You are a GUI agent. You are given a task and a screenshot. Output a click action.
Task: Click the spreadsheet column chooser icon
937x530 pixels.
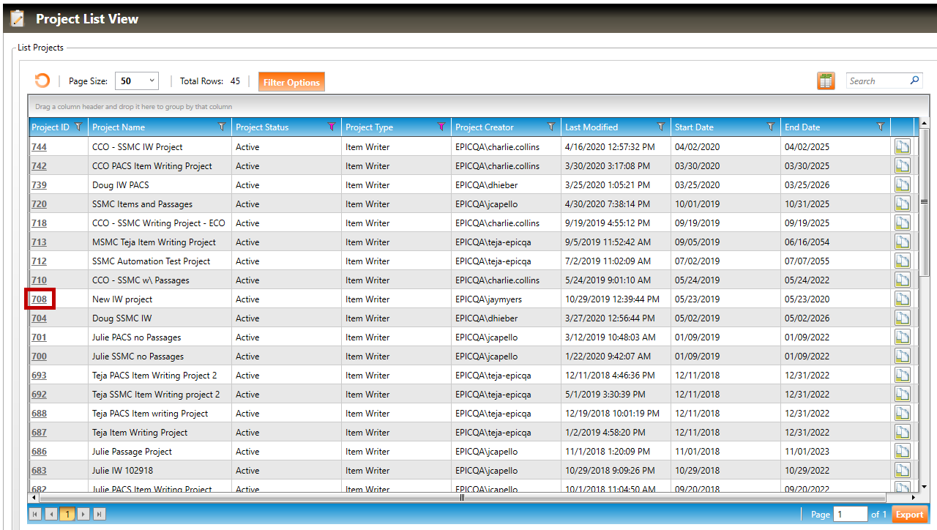(826, 81)
